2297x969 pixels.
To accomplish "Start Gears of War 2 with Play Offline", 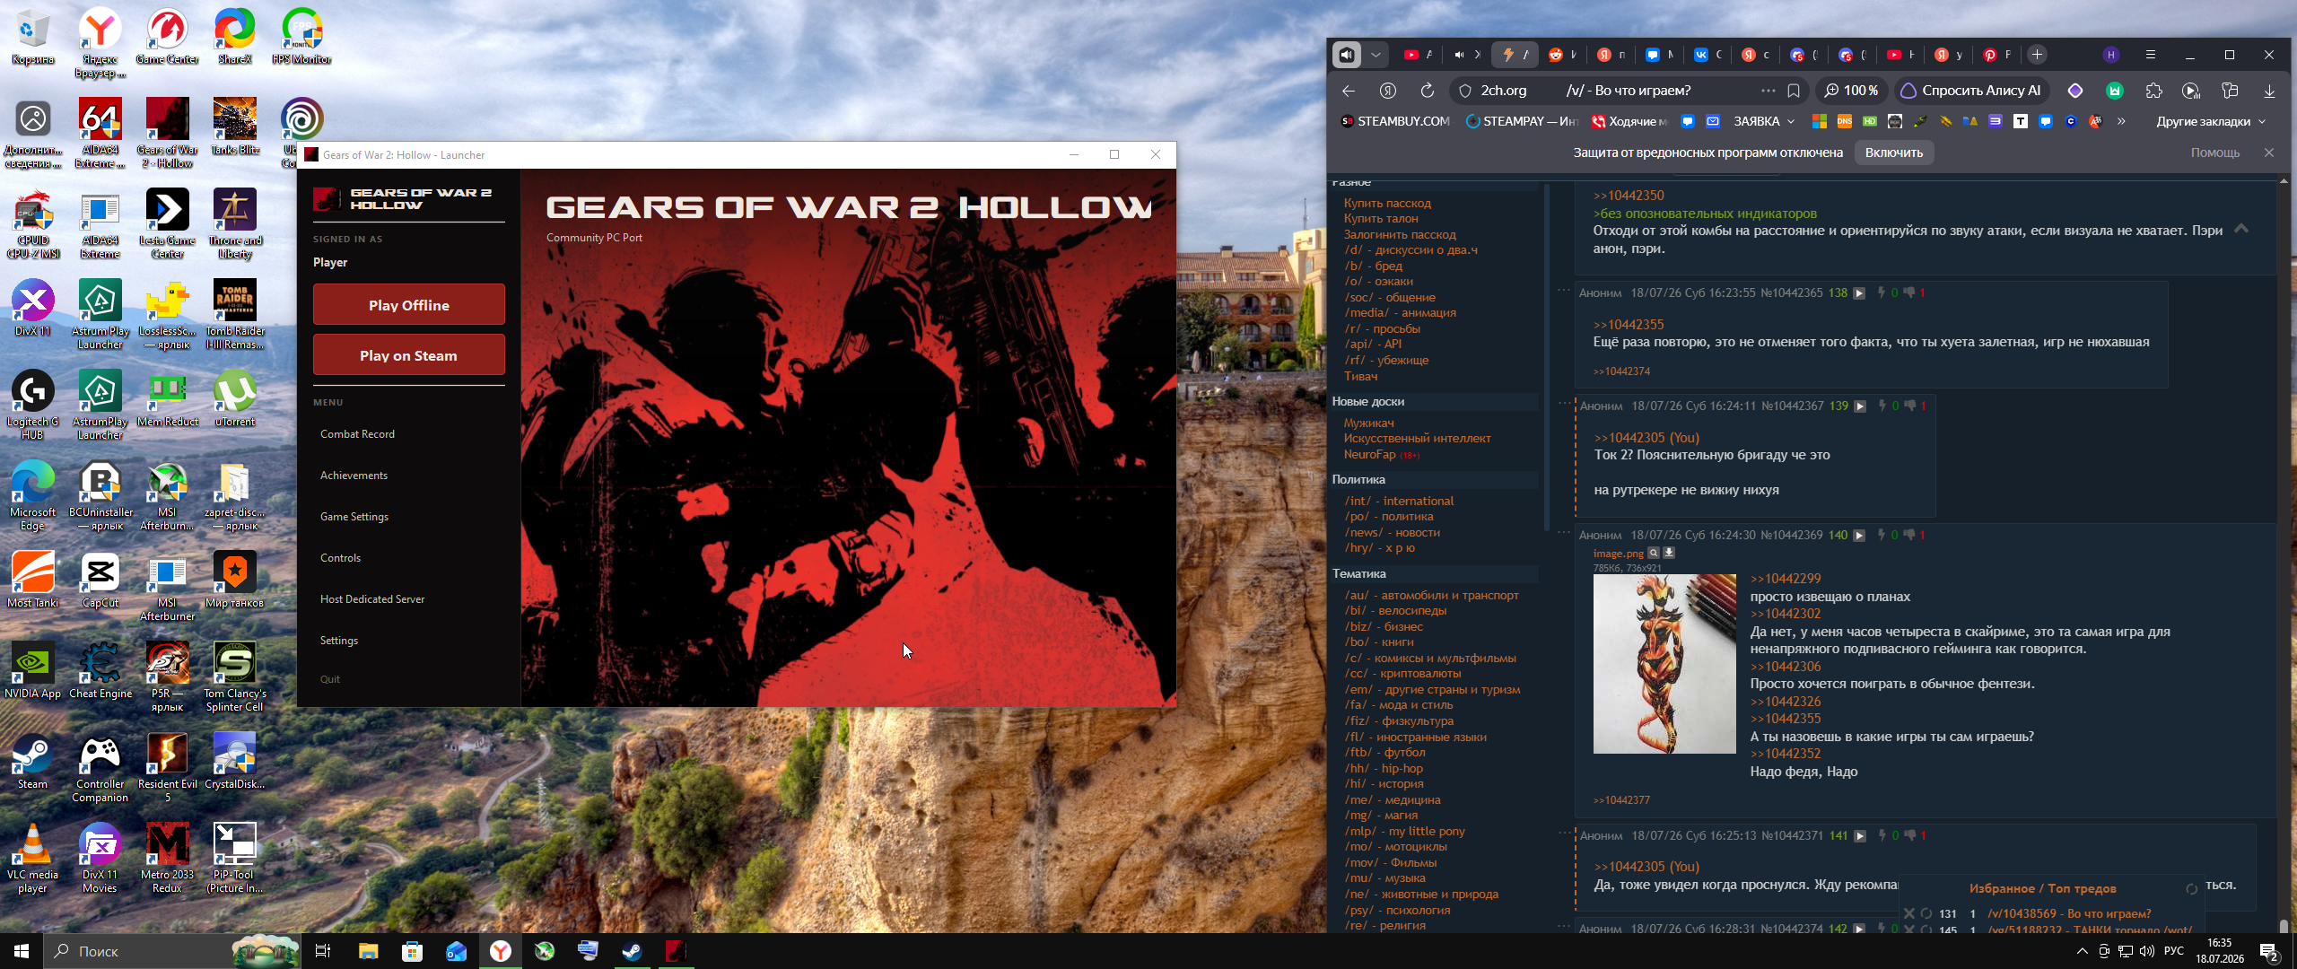I will 408,305.
